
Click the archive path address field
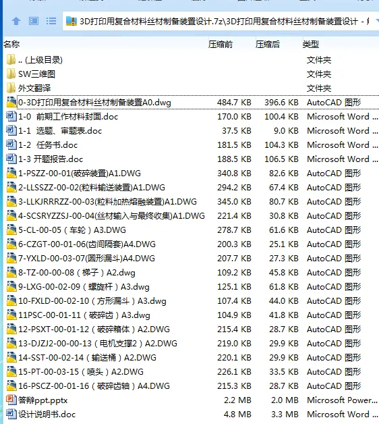(x=221, y=21)
